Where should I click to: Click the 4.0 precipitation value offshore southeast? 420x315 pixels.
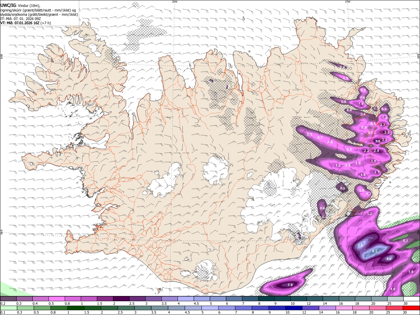point(389,259)
